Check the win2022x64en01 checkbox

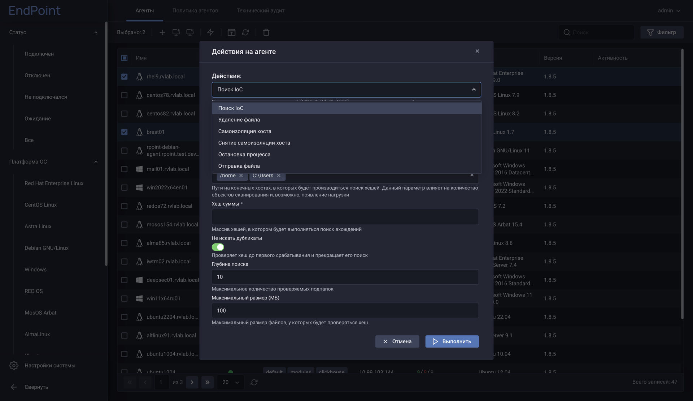(x=124, y=187)
